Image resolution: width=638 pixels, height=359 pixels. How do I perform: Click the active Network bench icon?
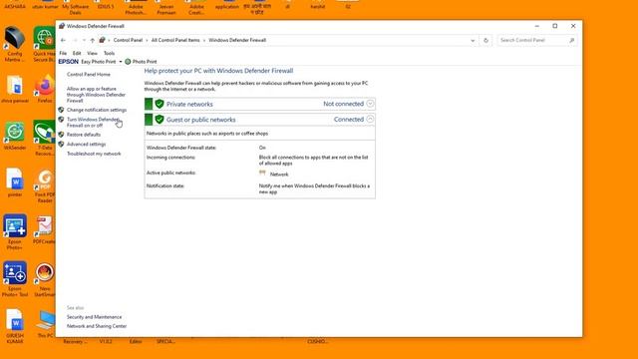click(262, 173)
